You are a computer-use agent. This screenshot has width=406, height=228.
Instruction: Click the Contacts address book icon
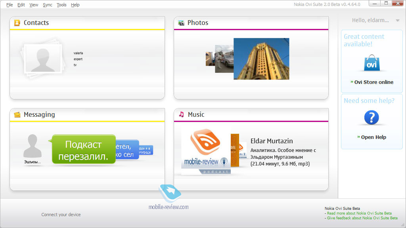point(17,23)
